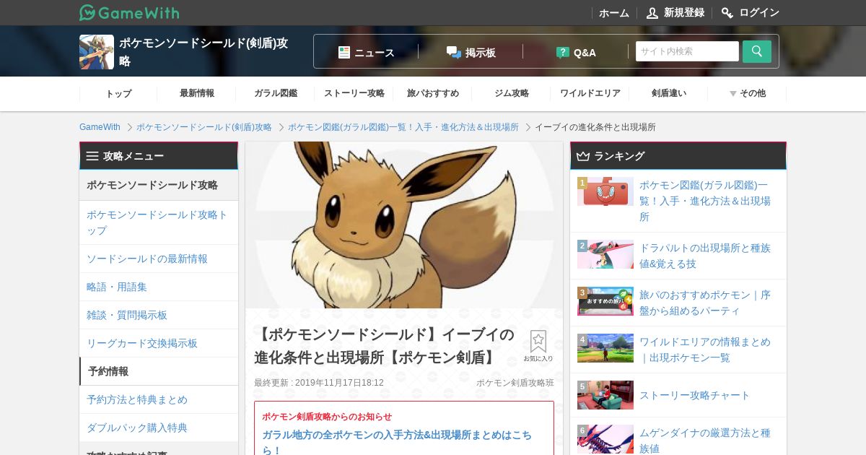The height and width of the screenshot is (455, 866).
Task: Open ムゲンダイナの厳選方法と種族値 ranking link
Action: click(705, 441)
